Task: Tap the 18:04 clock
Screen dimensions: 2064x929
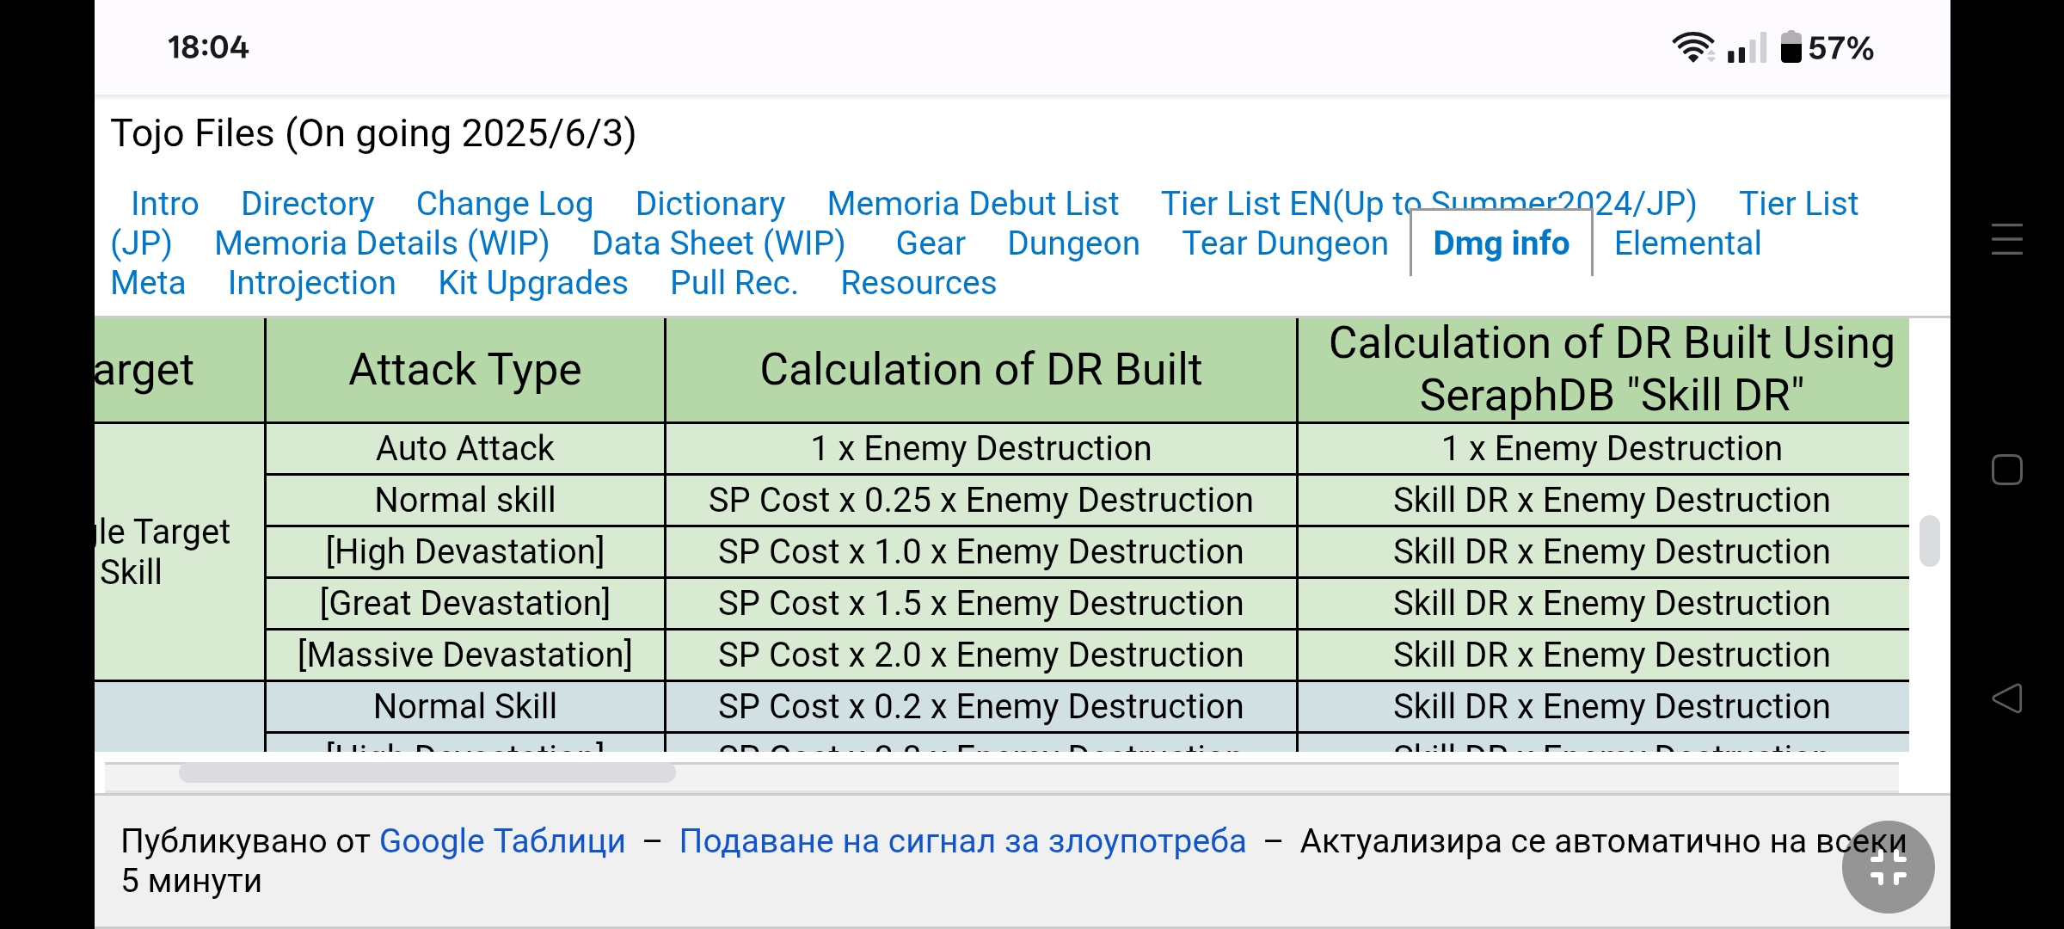Action: (x=208, y=47)
